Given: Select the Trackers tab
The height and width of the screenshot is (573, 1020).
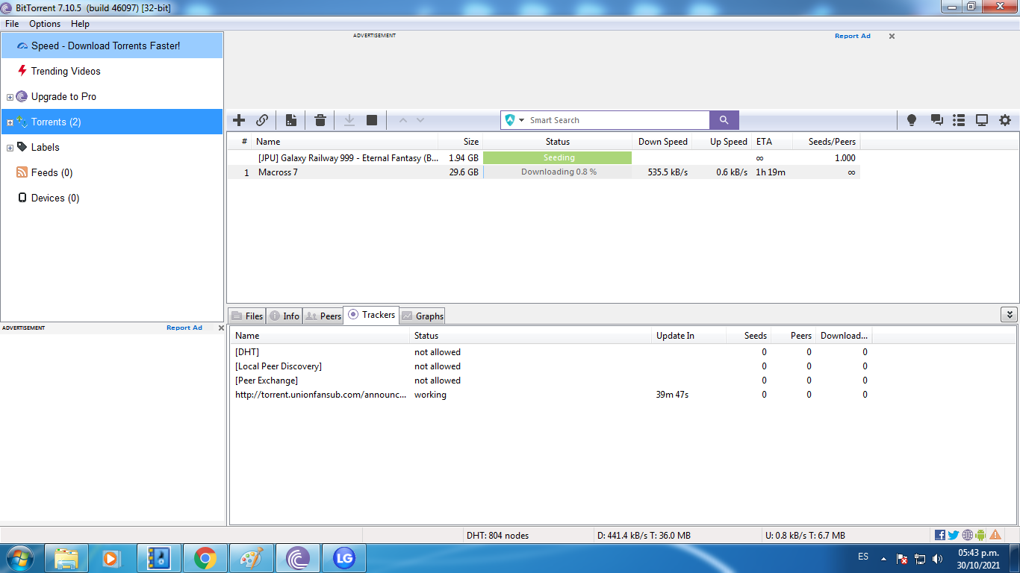Looking at the screenshot, I should click(371, 315).
